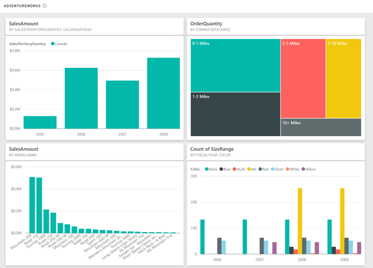Viewport: 373px width, 268px height.
Task: Click the Mountain-200 sales bar
Action: (x=32, y=205)
